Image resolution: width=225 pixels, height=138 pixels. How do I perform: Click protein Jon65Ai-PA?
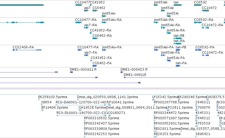point(176,58)
